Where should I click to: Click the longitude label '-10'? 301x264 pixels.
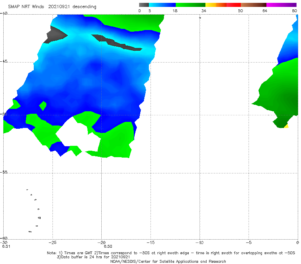click(x=199, y=242)
